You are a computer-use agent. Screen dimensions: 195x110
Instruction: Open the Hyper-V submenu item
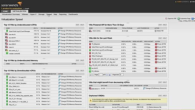tap(33, 14)
